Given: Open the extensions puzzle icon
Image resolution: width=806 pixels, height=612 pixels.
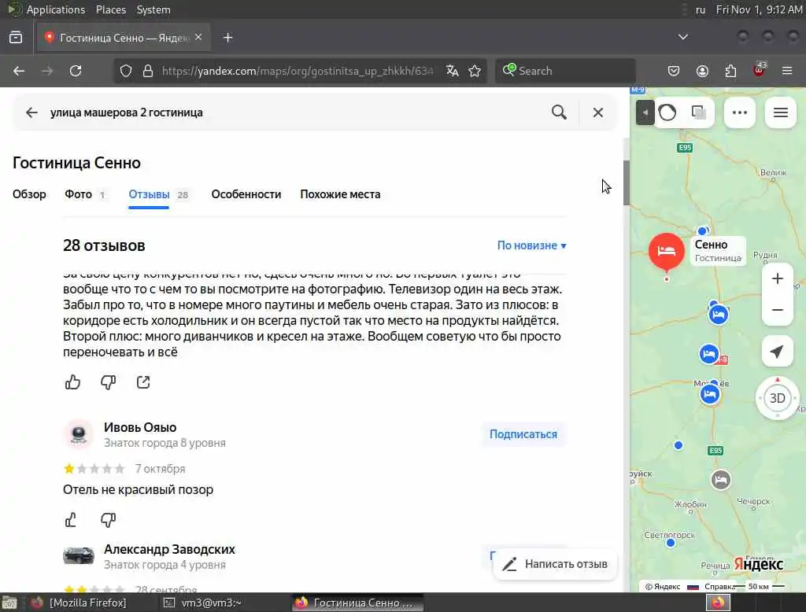Looking at the screenshot, I should 730,71.
